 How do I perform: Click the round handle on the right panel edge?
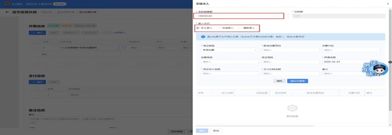tap(390, 62)
